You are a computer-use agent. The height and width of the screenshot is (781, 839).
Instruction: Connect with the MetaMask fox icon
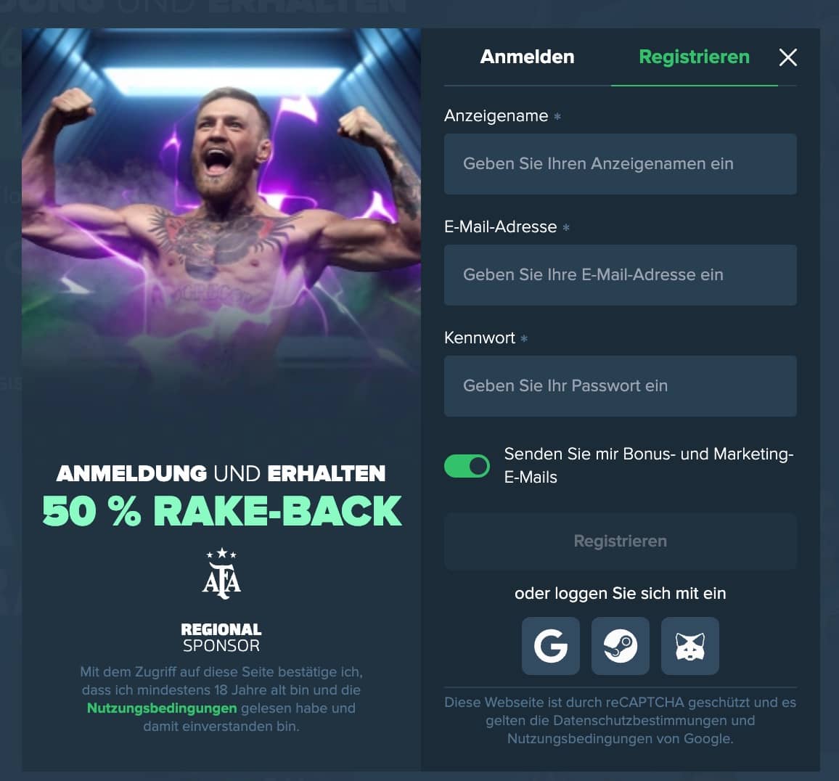click(x=690, y=646)
